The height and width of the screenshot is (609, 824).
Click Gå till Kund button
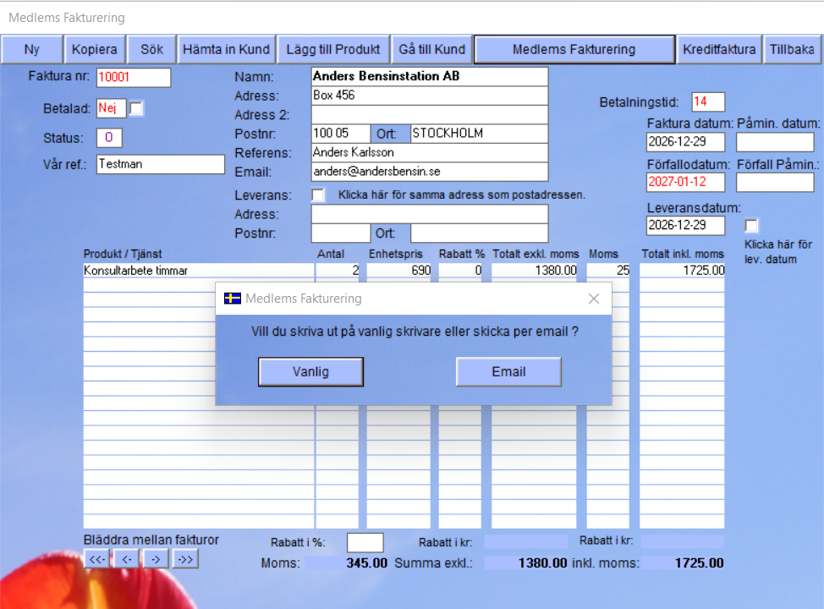pos(432,49)
